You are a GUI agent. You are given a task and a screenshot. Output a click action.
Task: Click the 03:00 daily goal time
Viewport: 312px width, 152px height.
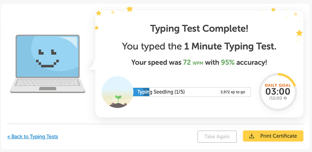(x=278, y=91)
